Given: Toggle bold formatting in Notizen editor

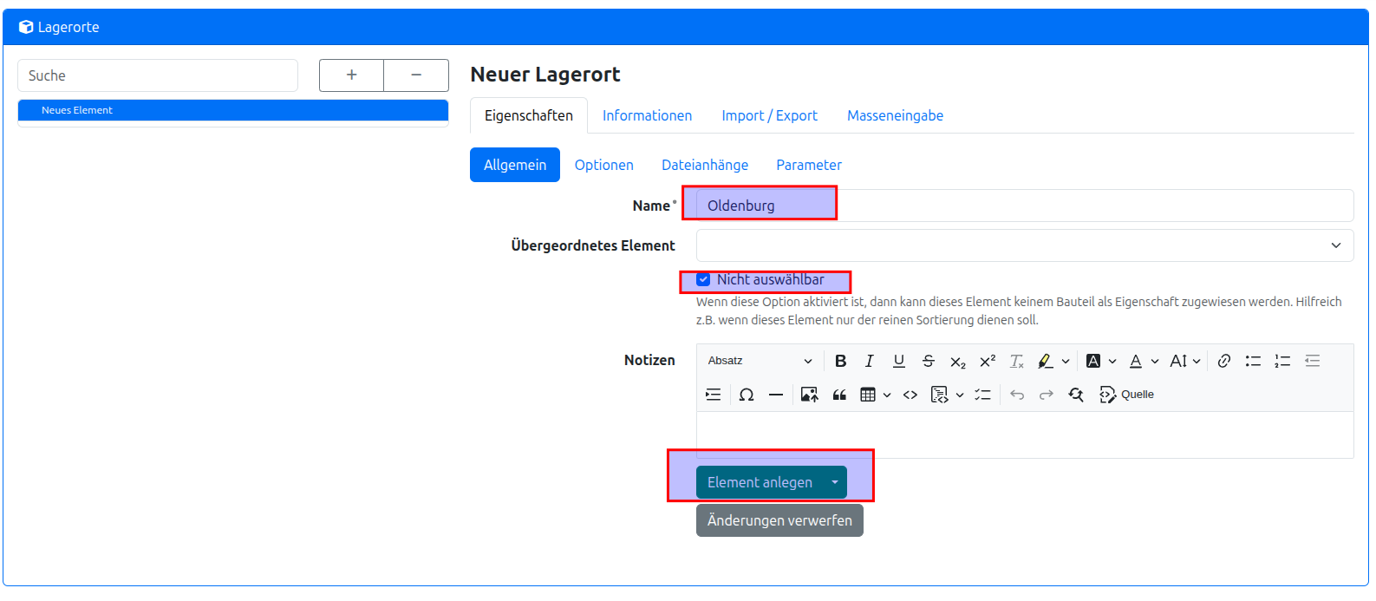Looking at the screenshot, I should click(x=840, y=362).
